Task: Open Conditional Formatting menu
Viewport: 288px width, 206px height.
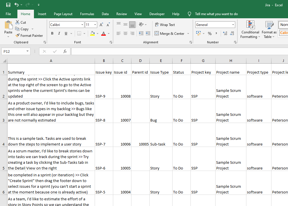Action: tap(250, 29)
